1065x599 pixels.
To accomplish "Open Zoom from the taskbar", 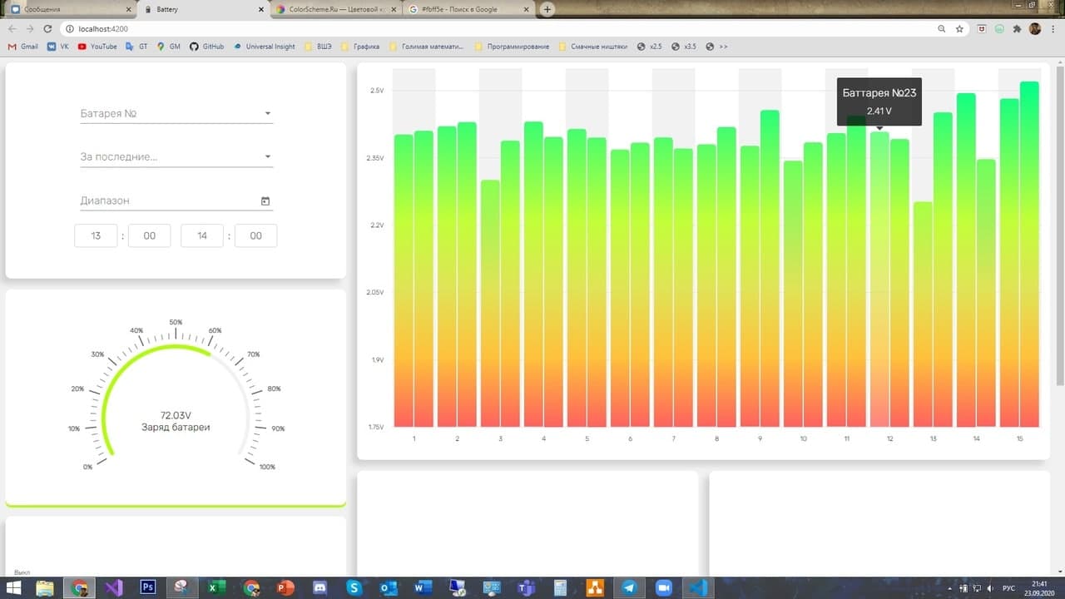I will tap(663, 587).
